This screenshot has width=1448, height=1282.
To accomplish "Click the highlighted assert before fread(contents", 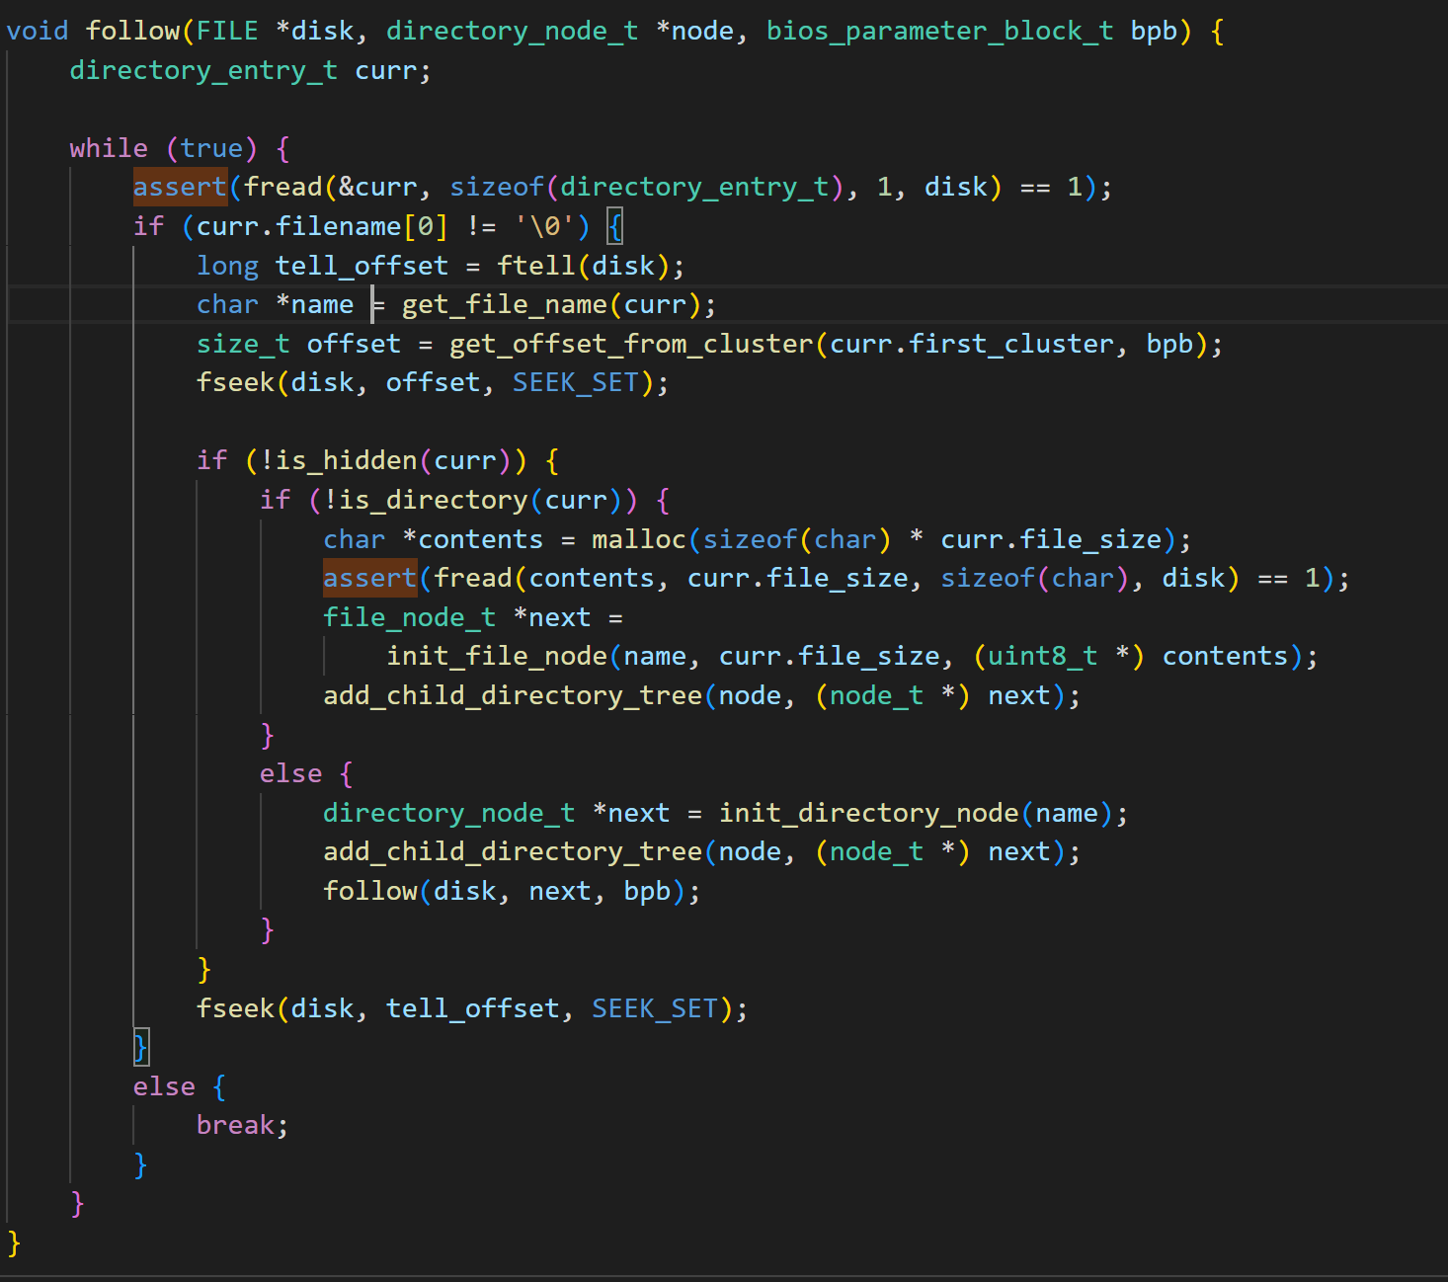I will tap(369, 579).
